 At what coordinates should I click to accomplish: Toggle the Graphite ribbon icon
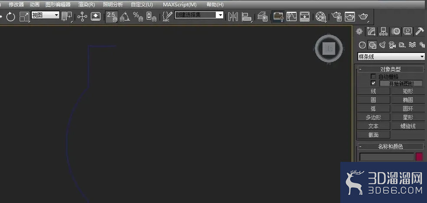click(x=278, y=16)
